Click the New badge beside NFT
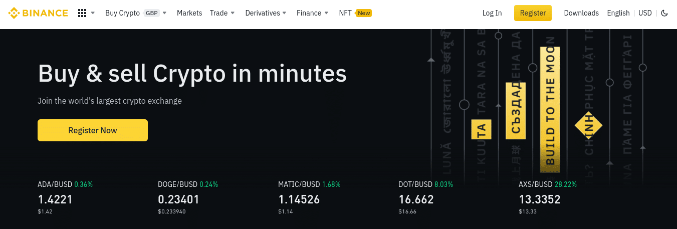The height and width of the screenshot is (229, 677). tap(364, 13)
